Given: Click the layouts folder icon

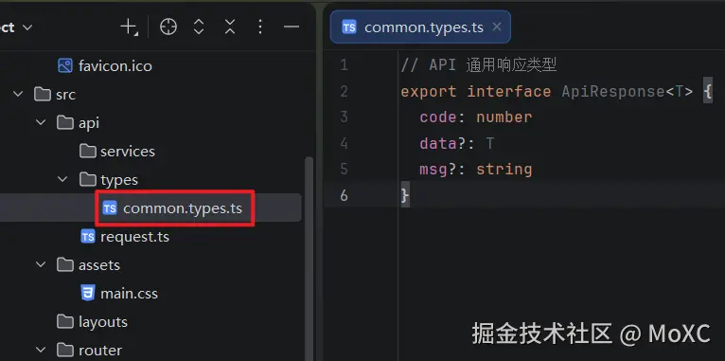Looking at the screenshot, I should tap(65, 321).
